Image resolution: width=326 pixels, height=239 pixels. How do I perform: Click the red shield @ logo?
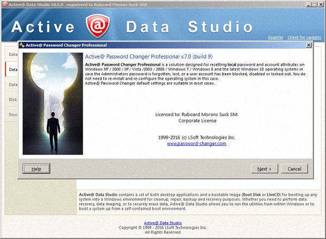click(x=98, y=27)
